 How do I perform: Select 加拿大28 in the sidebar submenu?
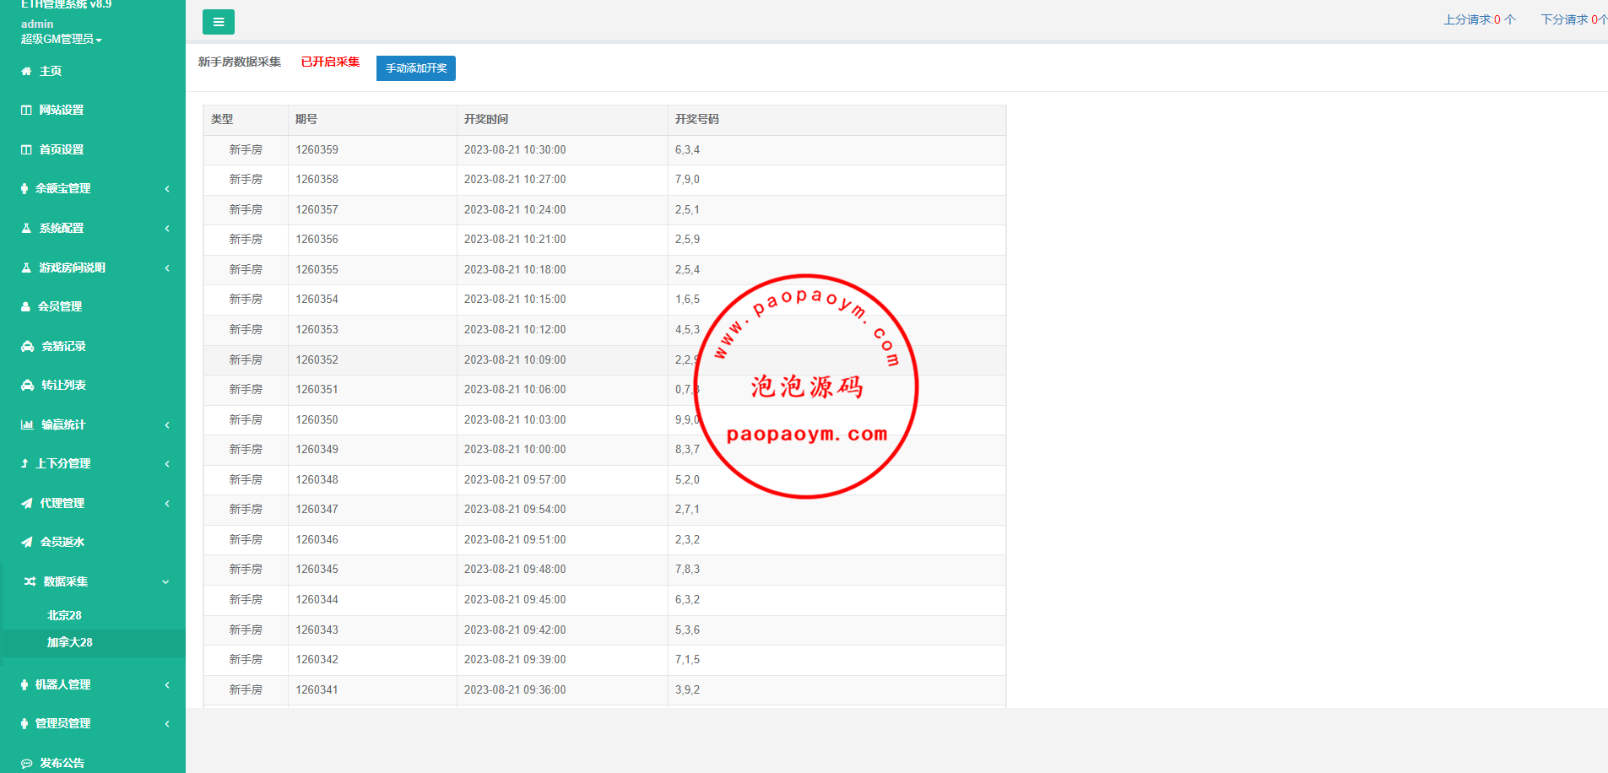point(69,643)
